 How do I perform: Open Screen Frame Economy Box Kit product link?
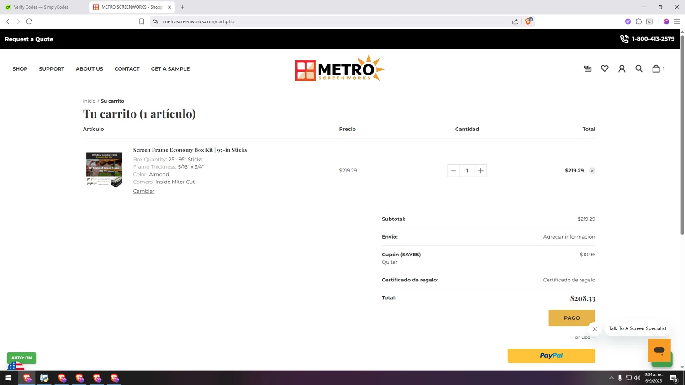(x=190, y=150)
